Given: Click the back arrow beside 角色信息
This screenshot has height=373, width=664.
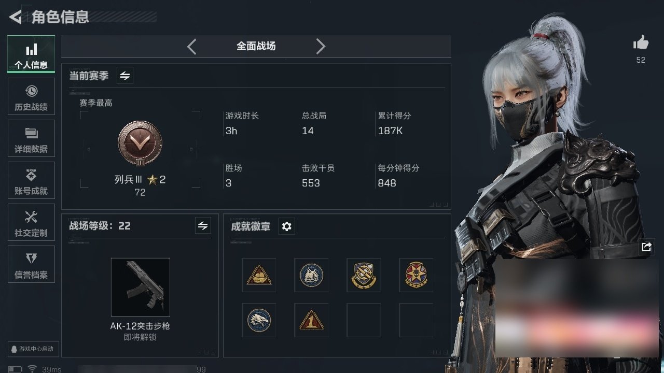Looking at the screenshot, I should (15, 17).
